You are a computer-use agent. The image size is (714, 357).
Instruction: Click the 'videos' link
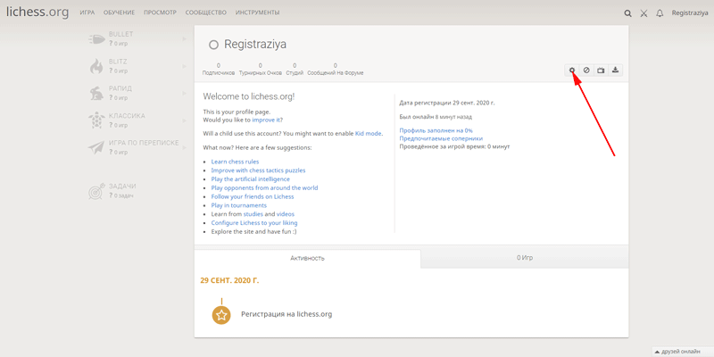[286, 214]
